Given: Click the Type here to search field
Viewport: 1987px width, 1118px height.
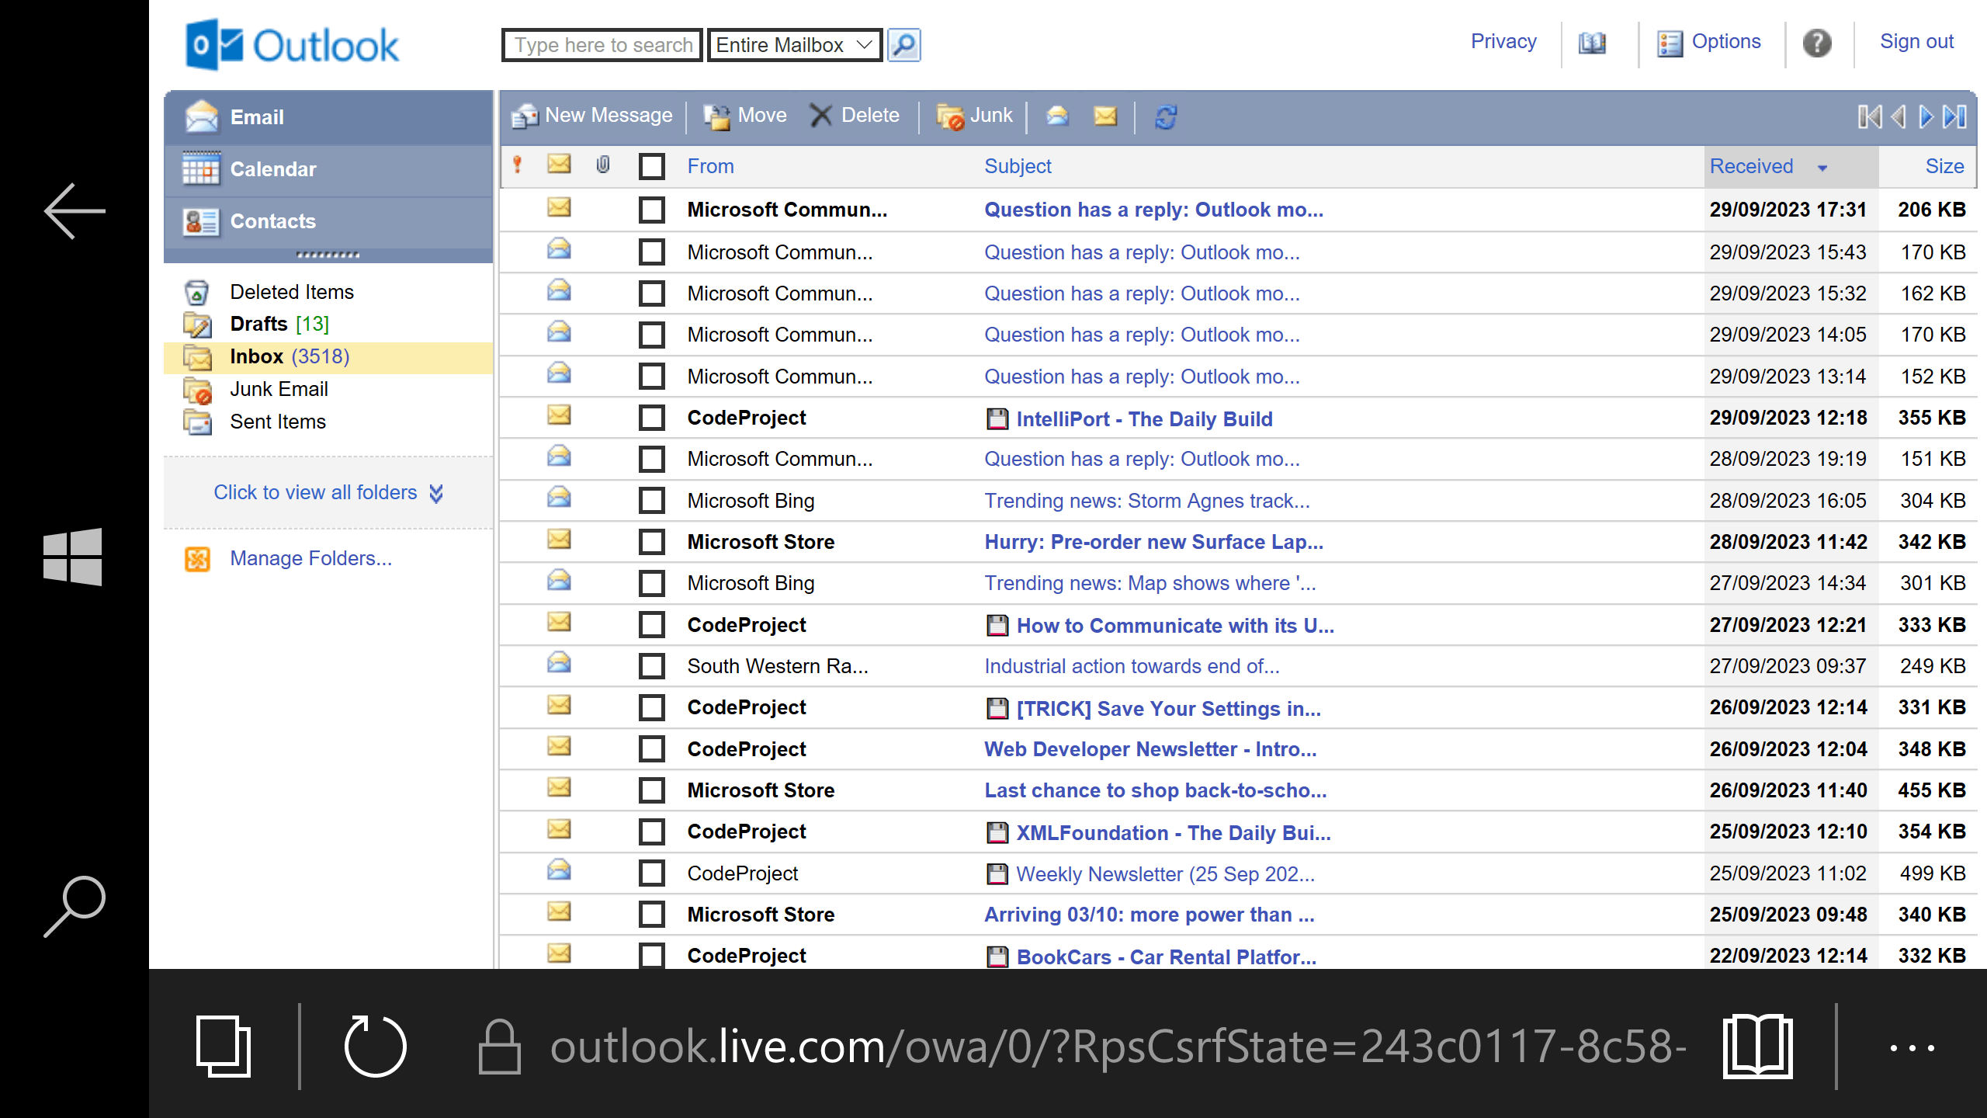Looking at the screenshot, I should tap(602, 45).
